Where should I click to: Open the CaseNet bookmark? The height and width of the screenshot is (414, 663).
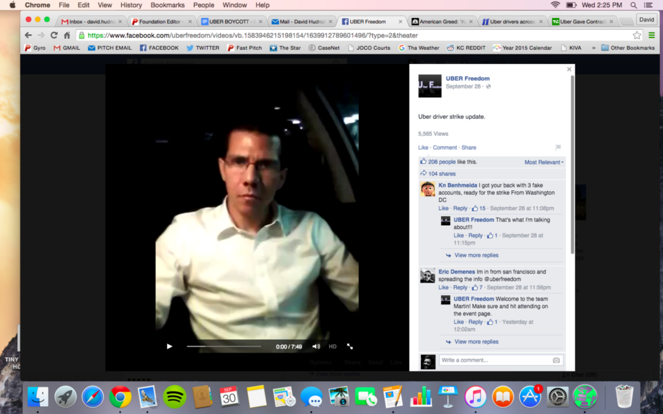pos(324,48)
